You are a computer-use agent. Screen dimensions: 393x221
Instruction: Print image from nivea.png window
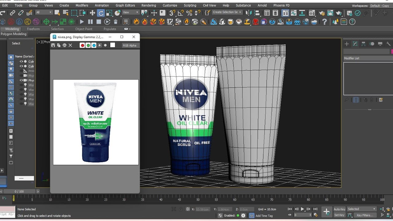tap(64, 45)
